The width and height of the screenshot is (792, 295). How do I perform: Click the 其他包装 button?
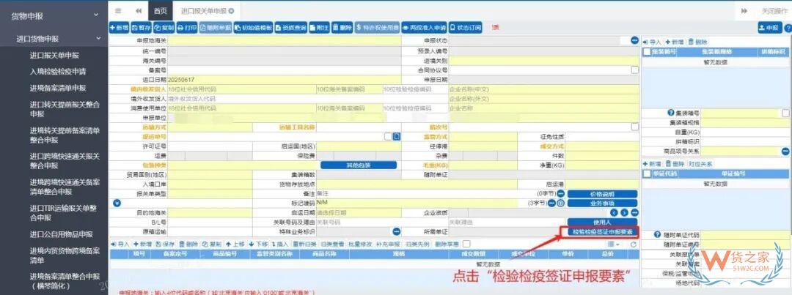coord(358,165)
